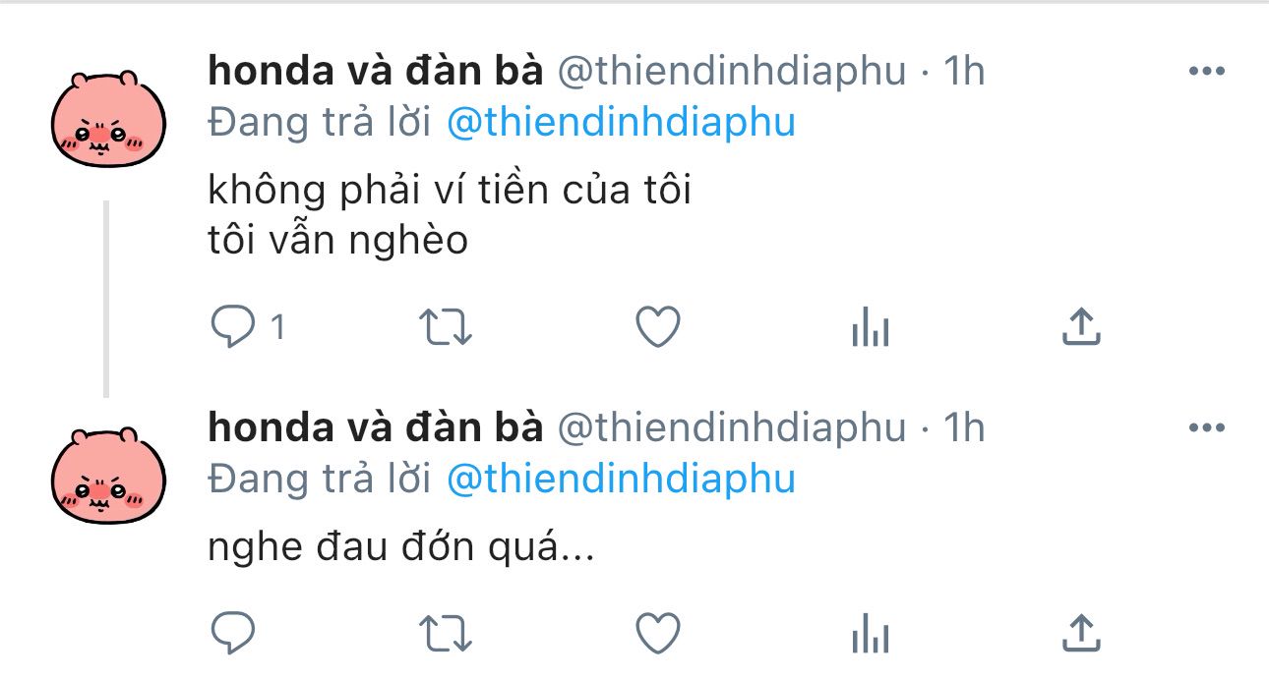Open the 1h timestamp of first tweet

[964, 72]
